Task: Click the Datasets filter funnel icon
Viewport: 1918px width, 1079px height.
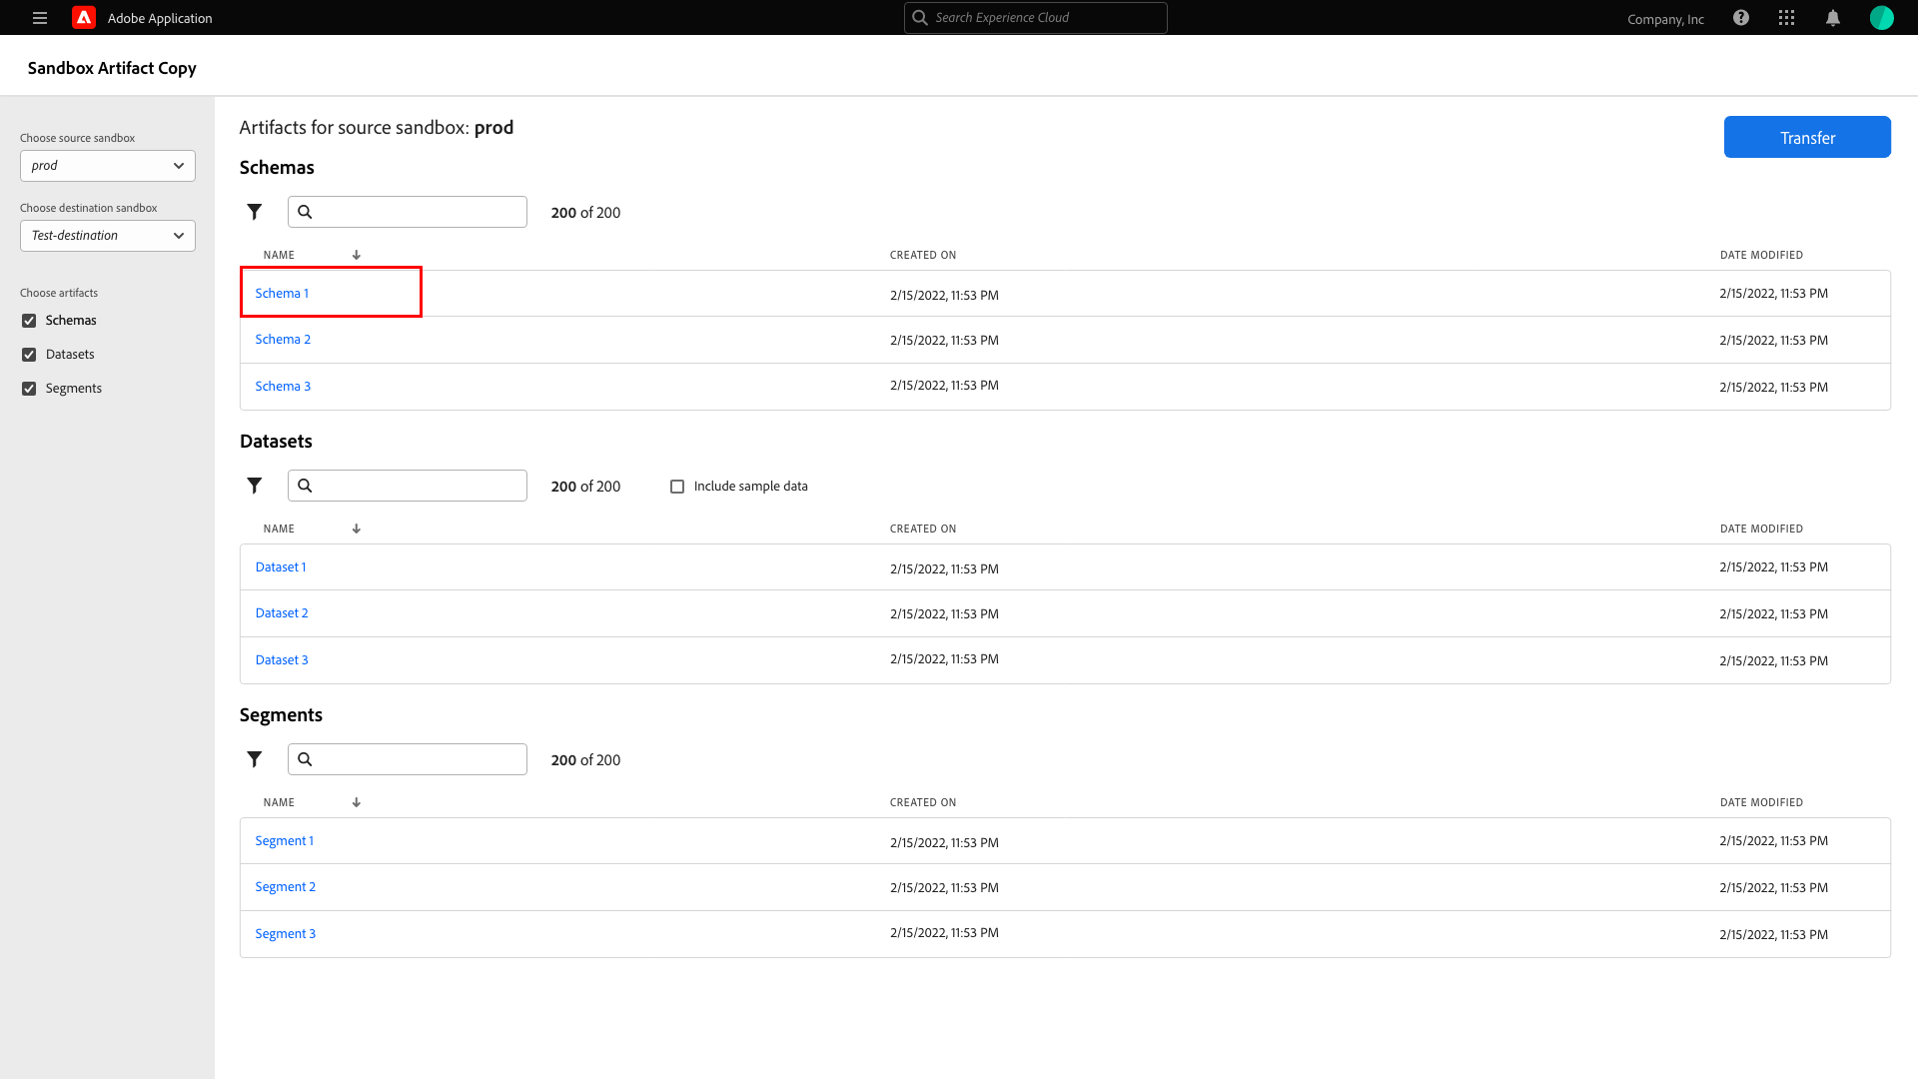Action: [x=255, y=486]
